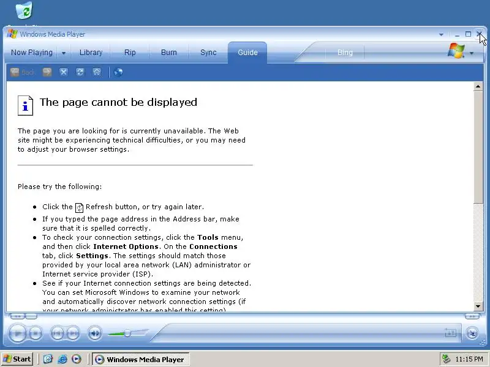Click the view full screen icon
The image size is (490, 367).
coord(450,333)
